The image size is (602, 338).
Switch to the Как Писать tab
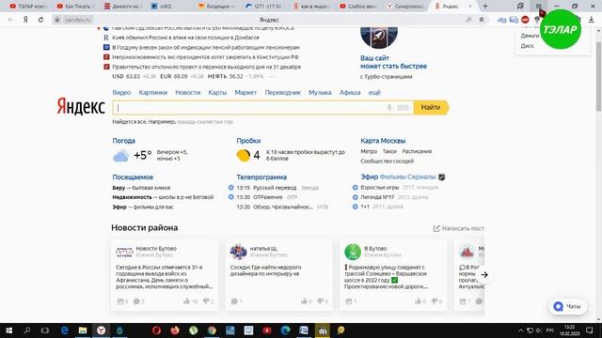[75, 7]
